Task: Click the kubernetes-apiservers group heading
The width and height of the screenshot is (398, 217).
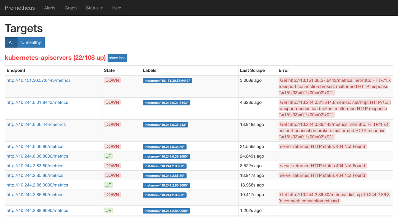Action: pos(55,58)
